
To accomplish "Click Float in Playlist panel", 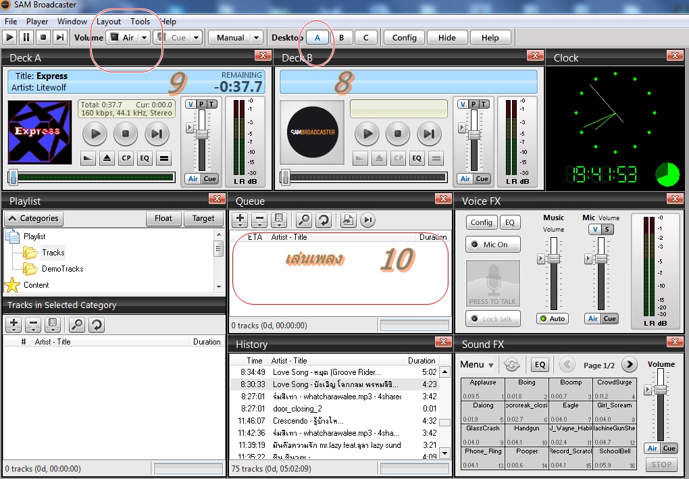I will (163, 218).
